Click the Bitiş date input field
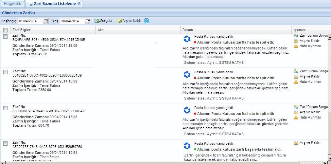 (x=72, y=21)
